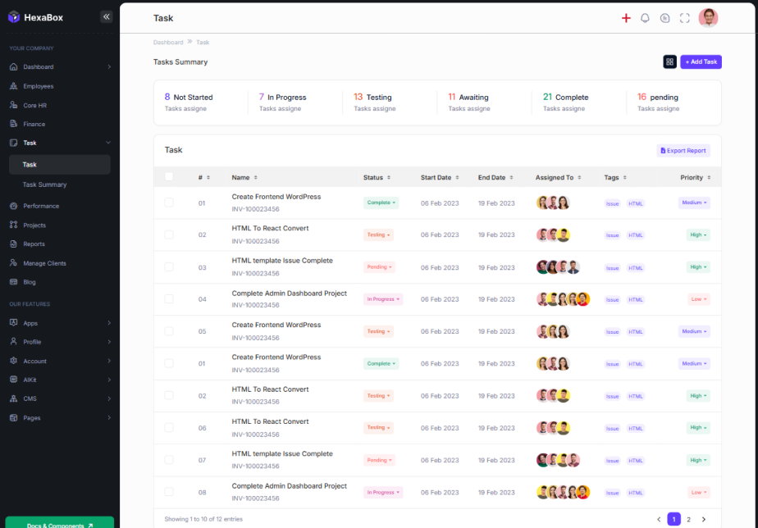This screenshot has height=528, width=758.
Task: Click the Add Task button
Action: coord(701,61)
